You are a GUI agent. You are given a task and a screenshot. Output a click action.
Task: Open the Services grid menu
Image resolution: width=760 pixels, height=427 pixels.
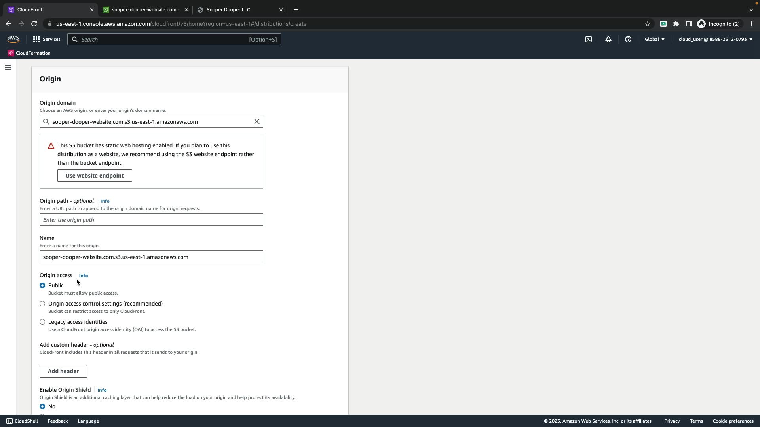[47, 39]
